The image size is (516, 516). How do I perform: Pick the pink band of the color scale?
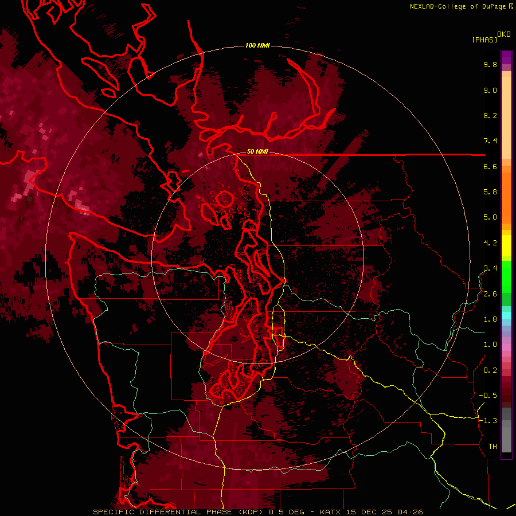point(506,347)
